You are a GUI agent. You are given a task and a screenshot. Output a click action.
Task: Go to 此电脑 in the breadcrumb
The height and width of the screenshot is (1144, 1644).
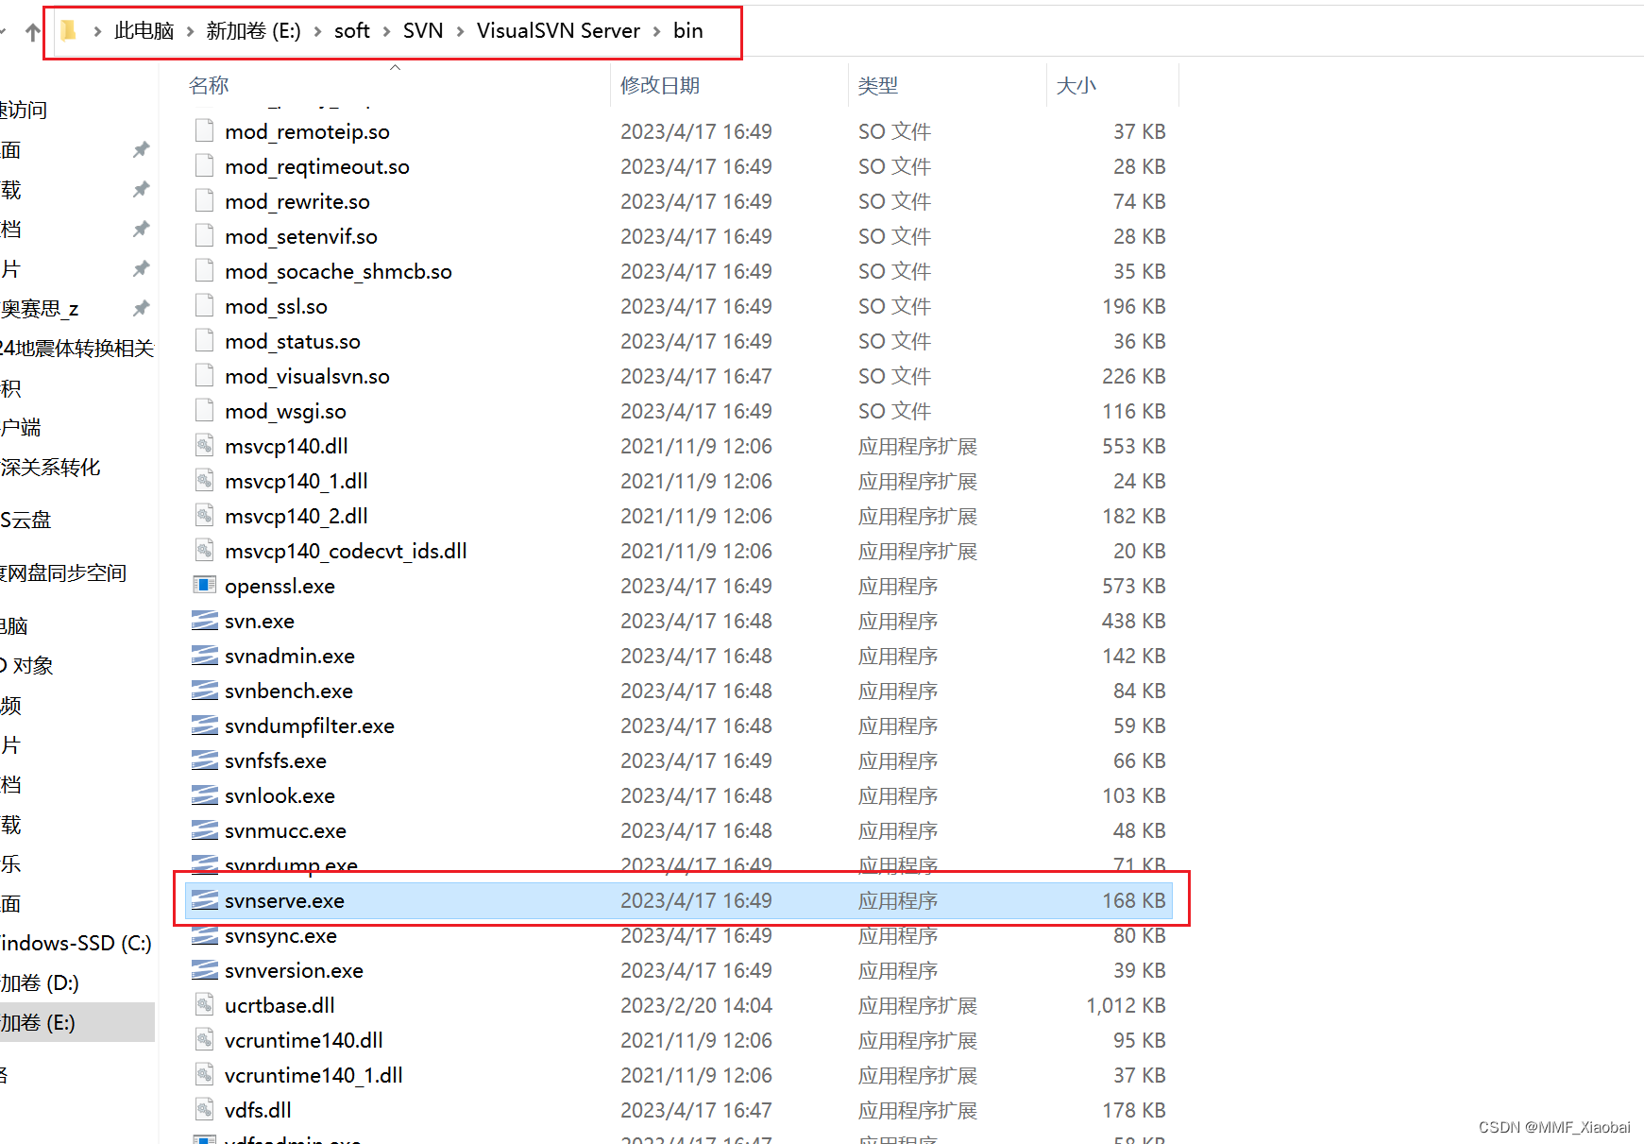click(x=144, y=31)
